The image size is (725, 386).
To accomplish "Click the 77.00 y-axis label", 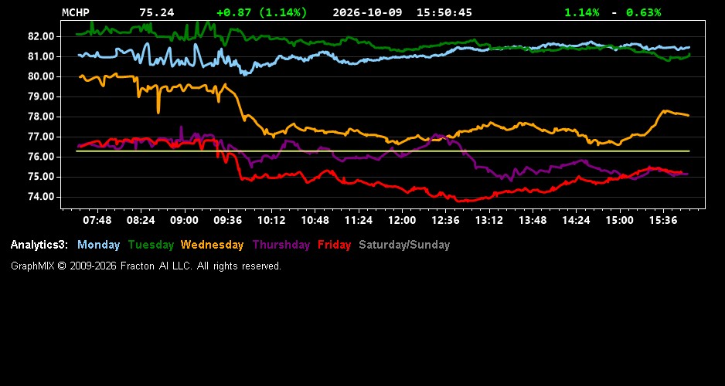I will pos(42,137).
